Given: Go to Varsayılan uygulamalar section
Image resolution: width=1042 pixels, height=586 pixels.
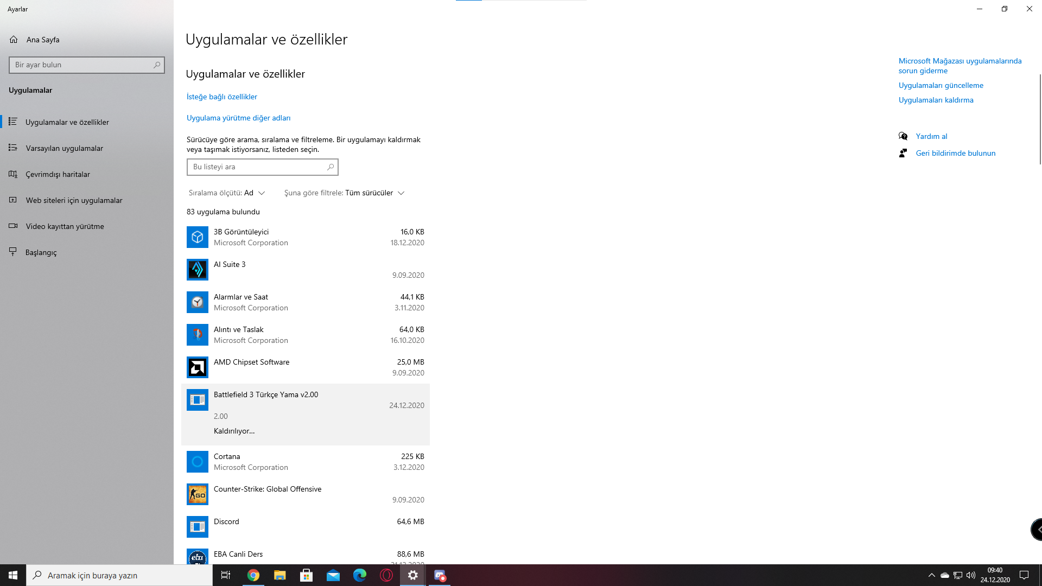Looking at the screenshot, I should click(x=64, y=148).
